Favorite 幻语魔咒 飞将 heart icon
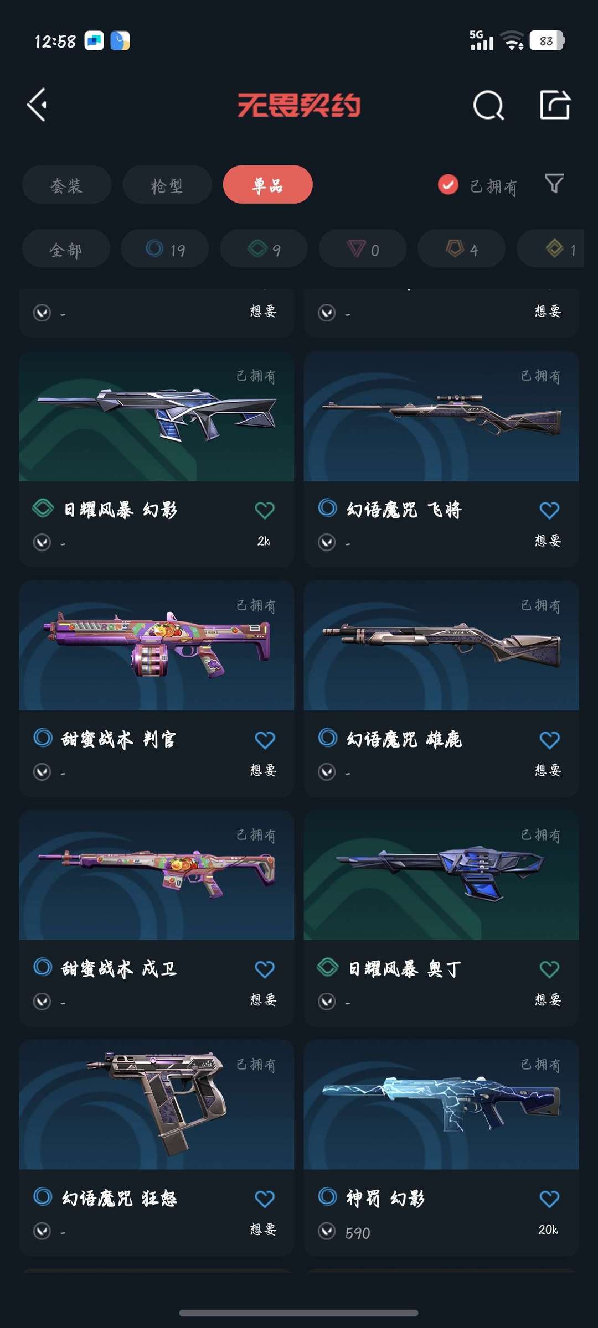The width and height of the screenshot is (598, 1328). [549, 510]
